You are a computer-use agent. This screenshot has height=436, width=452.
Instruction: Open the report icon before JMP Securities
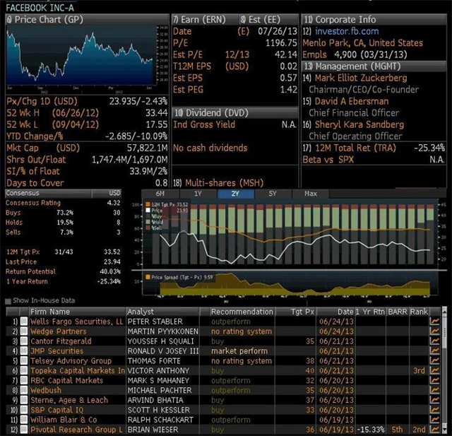(x=24, y=351)
